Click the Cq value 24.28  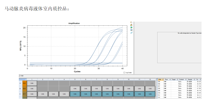[199, 82]
